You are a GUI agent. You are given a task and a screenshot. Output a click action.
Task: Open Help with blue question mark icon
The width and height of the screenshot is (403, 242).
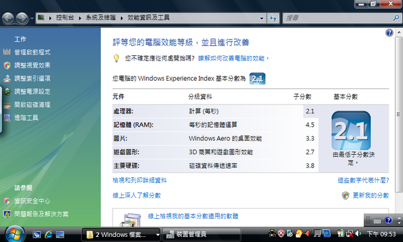tap(389, 33)
